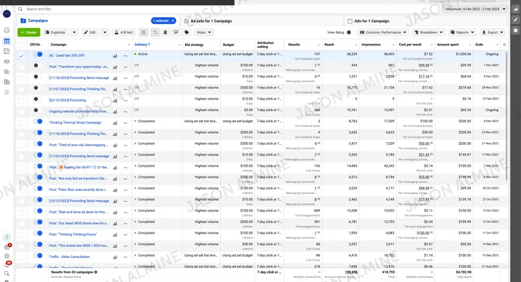Click the A/B test button
Image resolution: width=521 pixels, height=282 pixels.
click(123, 32)
